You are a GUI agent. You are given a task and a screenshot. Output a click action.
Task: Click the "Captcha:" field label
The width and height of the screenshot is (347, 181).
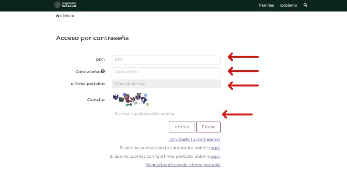click(96, 100)
